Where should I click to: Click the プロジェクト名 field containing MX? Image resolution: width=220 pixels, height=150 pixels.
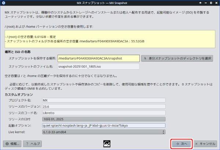pos(104,100)
